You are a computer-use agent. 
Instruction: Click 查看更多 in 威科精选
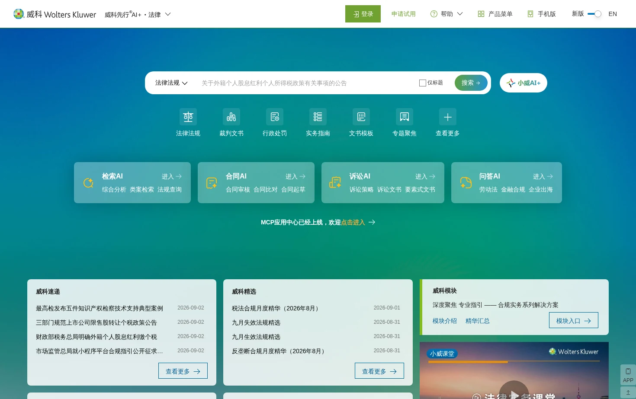click(379, 371)
